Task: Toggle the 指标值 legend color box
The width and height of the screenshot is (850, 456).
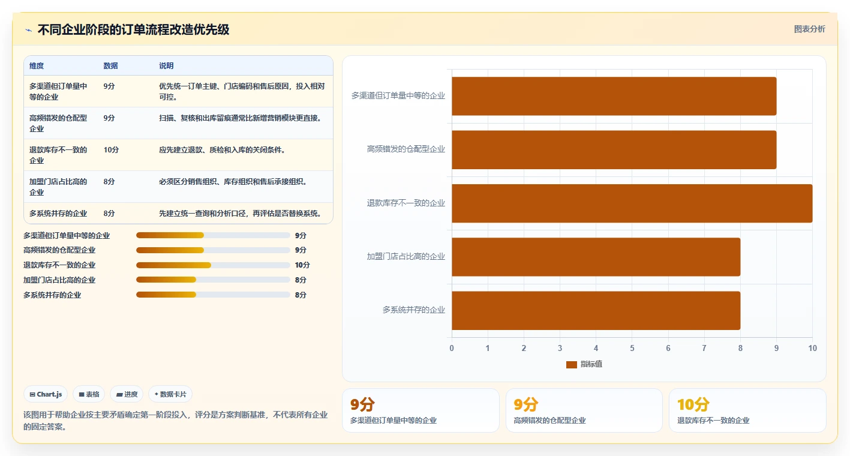Action: (571, 364)
